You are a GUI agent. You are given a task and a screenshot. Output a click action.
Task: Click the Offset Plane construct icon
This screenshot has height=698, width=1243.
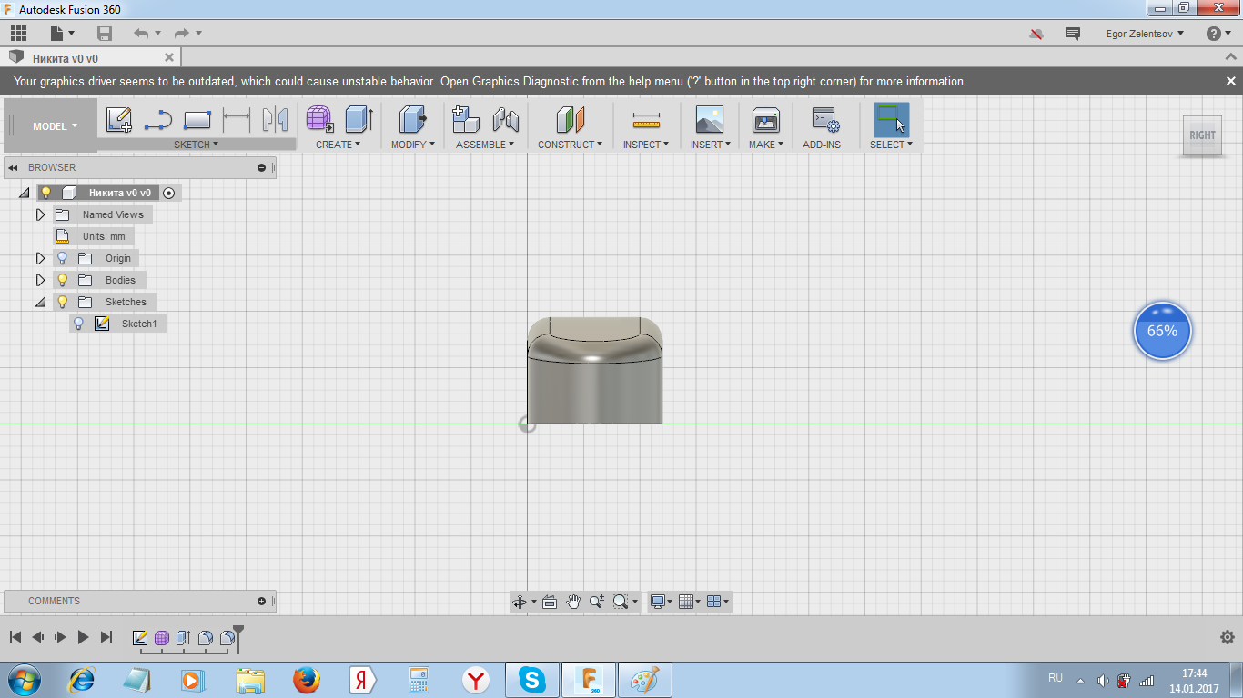[x=571, y=120]
